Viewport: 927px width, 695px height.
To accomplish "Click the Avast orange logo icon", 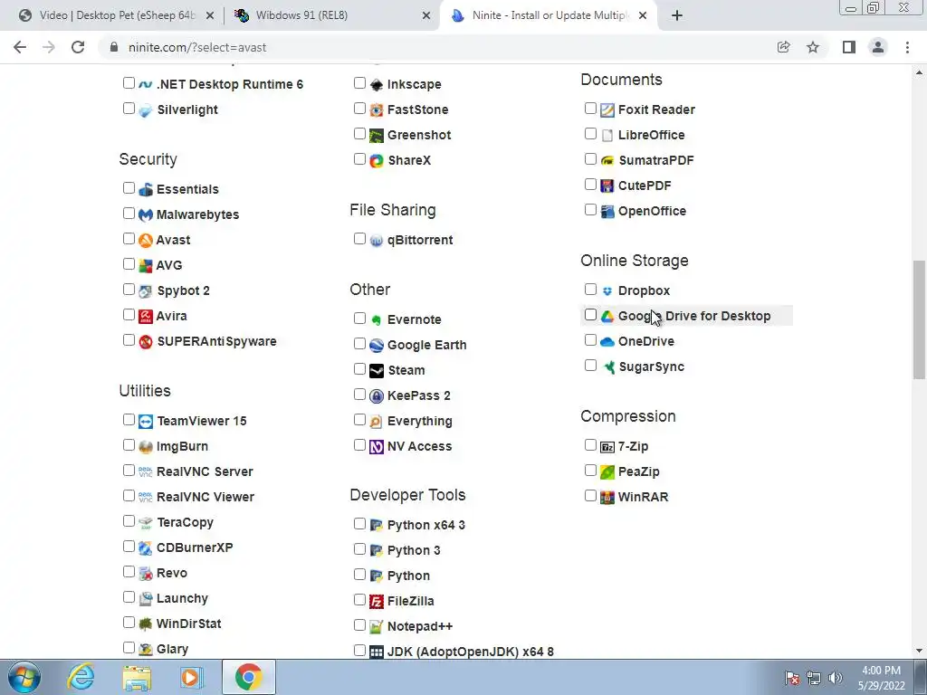I will [146, 240].
